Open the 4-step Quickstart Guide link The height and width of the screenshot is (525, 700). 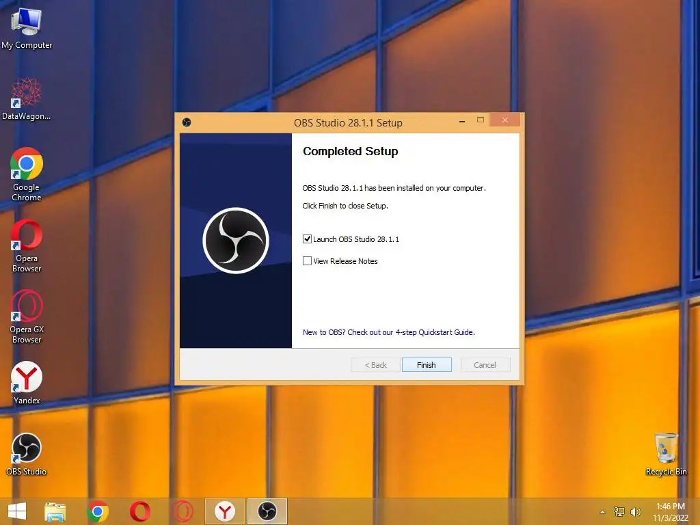click(389, 332)
